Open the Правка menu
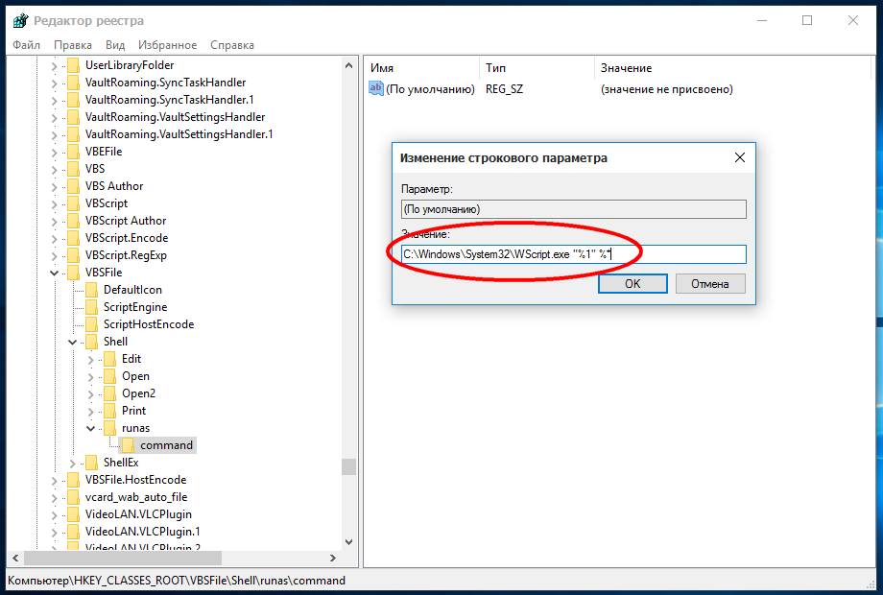This screenshot has height=595, width=883. 73,45
